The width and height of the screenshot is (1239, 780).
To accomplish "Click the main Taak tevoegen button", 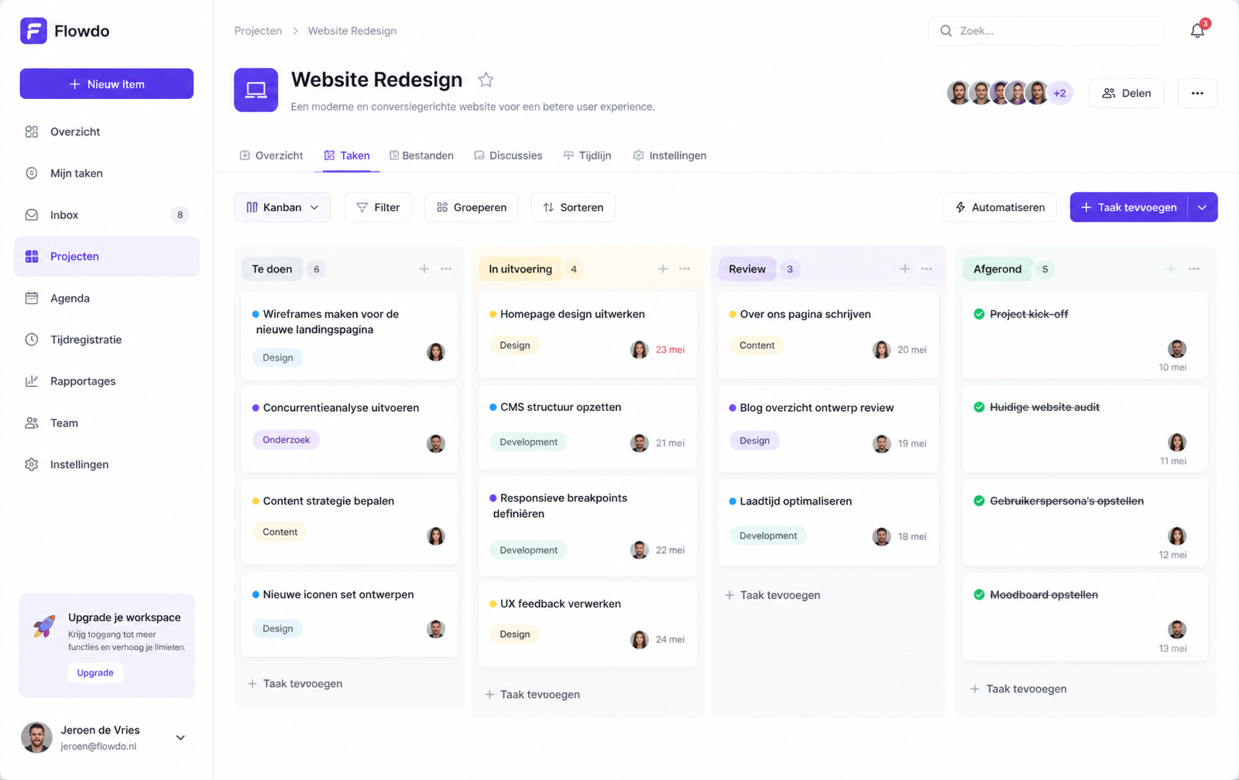I will 1129,207.
